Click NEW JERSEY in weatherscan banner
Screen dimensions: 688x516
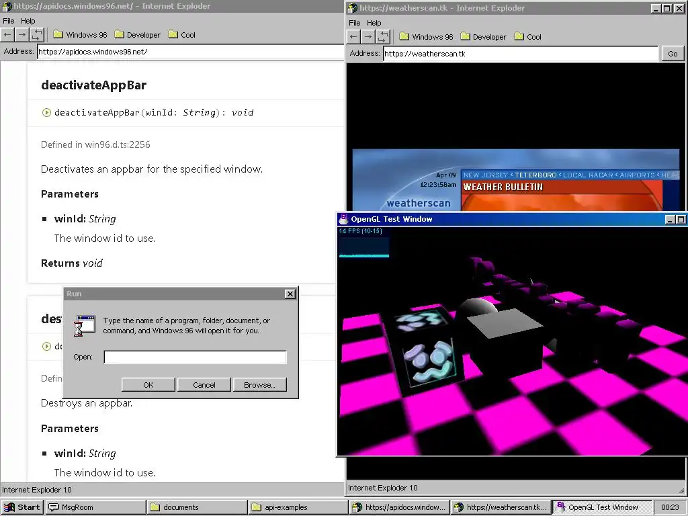(486, 175)
